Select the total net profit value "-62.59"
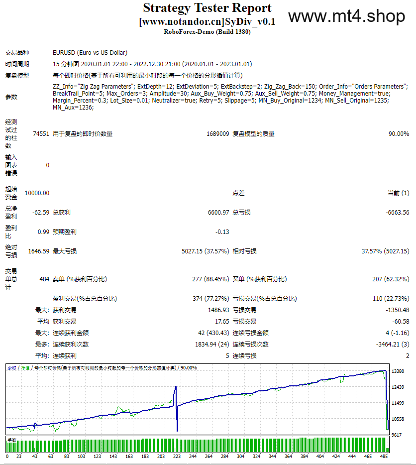Screen dimensions: 416x465 41,212
